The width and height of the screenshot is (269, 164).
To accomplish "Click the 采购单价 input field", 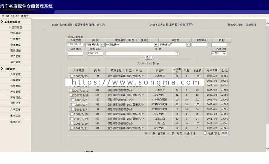I will [199, 45].
